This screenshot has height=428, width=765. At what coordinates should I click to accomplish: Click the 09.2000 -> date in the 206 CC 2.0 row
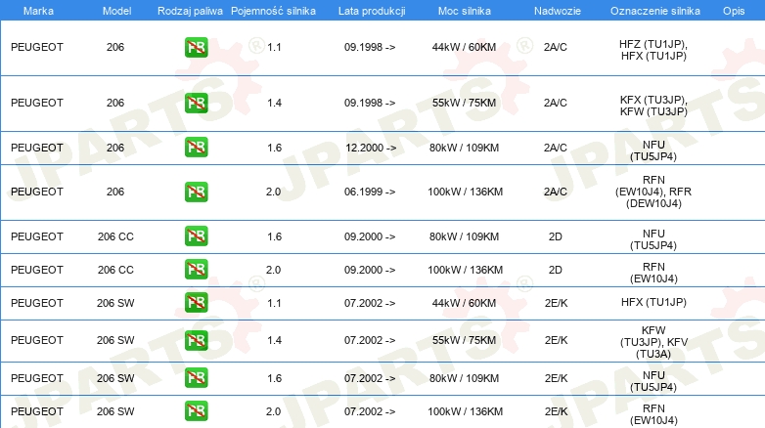point(370,270)
